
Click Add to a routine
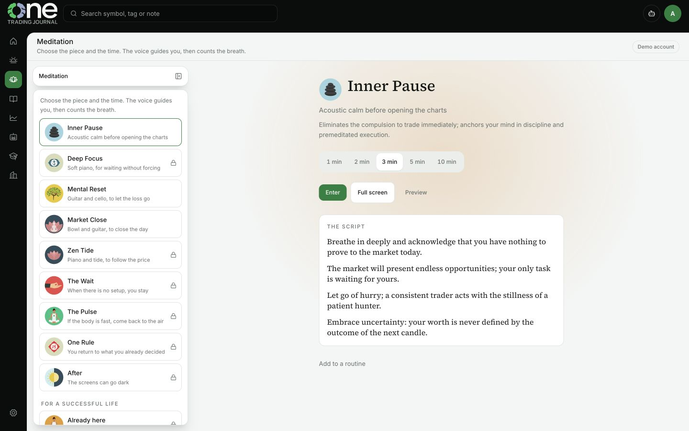coord(342,364)
